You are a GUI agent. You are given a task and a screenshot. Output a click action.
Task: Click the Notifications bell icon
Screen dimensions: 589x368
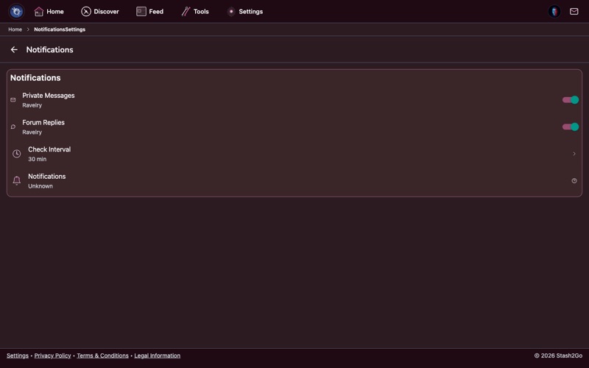[x=16, y=180]
